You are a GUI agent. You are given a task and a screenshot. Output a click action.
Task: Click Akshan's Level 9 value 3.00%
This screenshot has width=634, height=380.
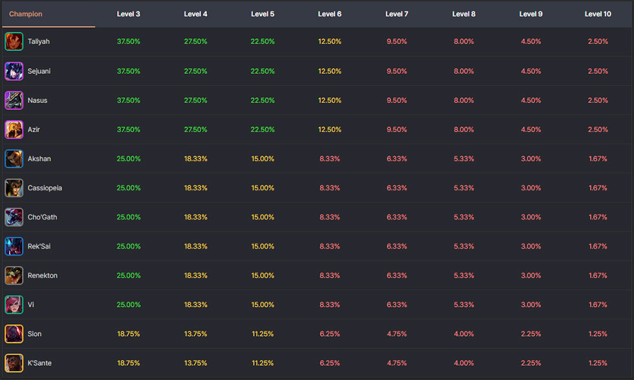click(x=531, y=159)
